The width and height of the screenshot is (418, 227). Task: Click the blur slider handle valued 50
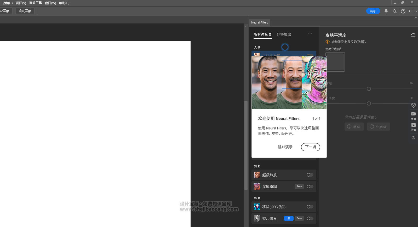[369, 89]
